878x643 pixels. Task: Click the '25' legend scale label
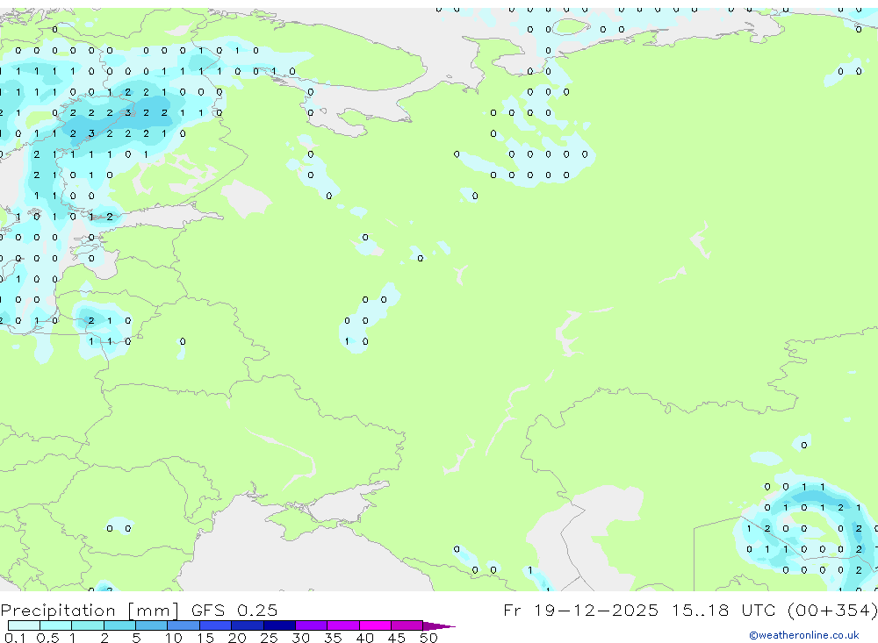[269, 638]
